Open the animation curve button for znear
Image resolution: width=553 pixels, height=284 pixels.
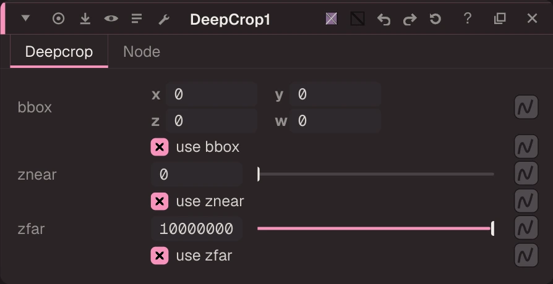(x=526, y=173)
